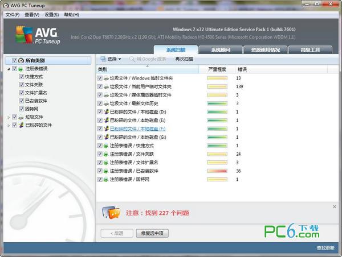Collapse the 注册表错误 tree node
This screenshot has width=342, height=257.
point(9,69)
